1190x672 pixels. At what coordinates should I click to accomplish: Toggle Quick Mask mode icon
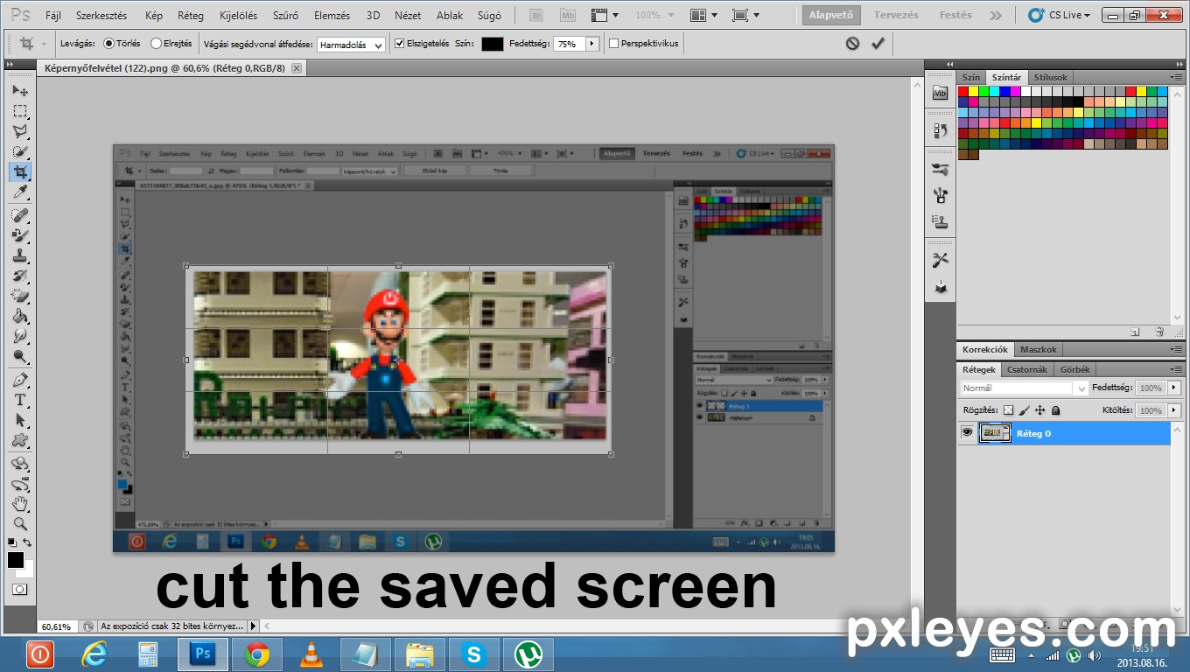pos(19,590)
